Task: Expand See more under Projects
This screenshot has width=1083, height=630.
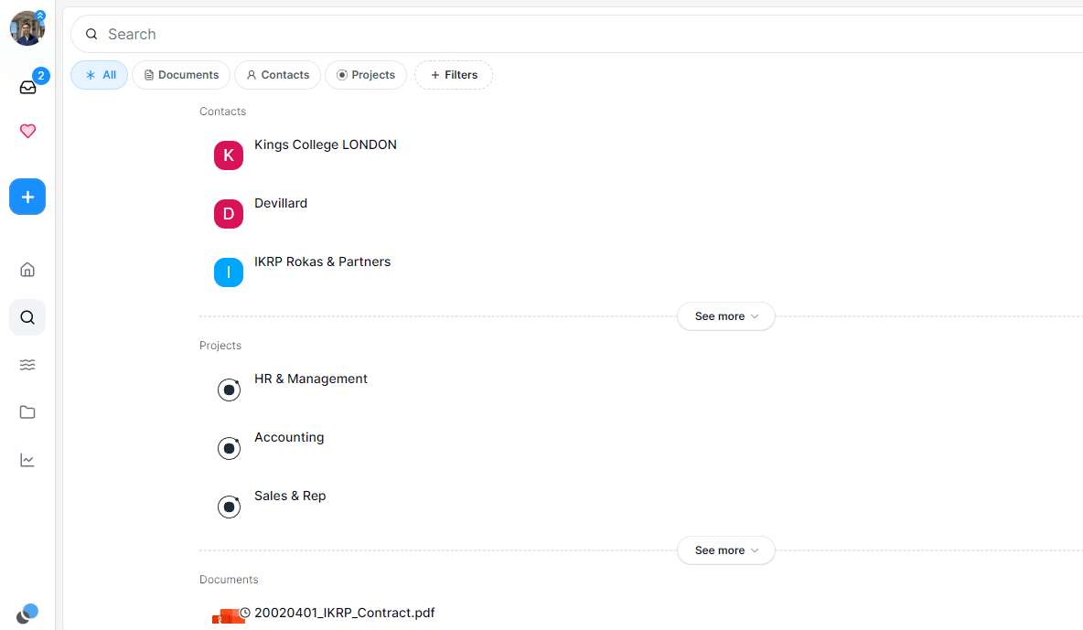Action: point(725,550)
